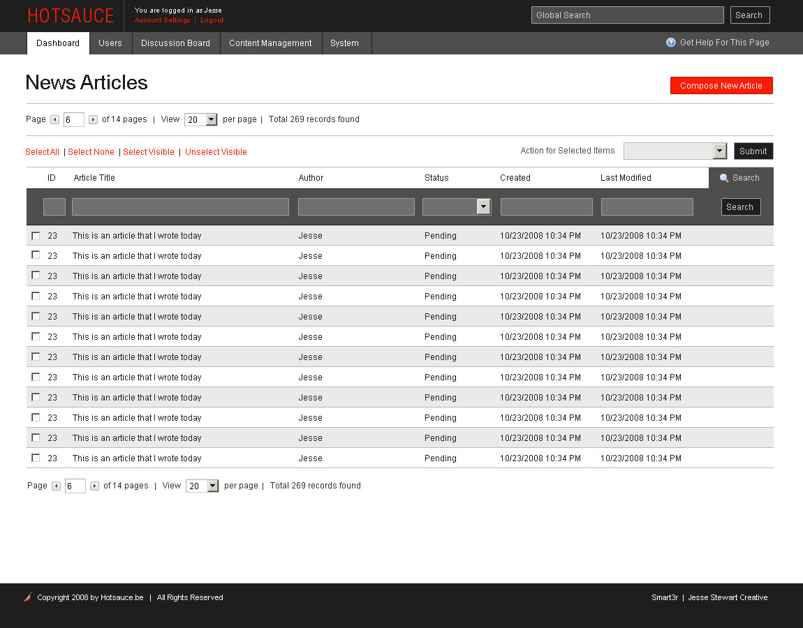Tick the checkbox of the eighth article row
The image size is (803, 628).
pyautogui.click(x=36, y=377)
